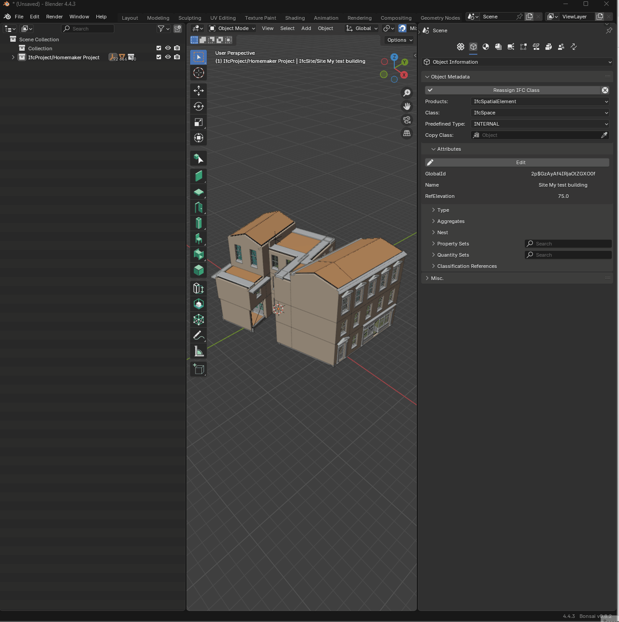Open the viewport Add menu
Screen dimensions: 619x622
tap(306, 28)
